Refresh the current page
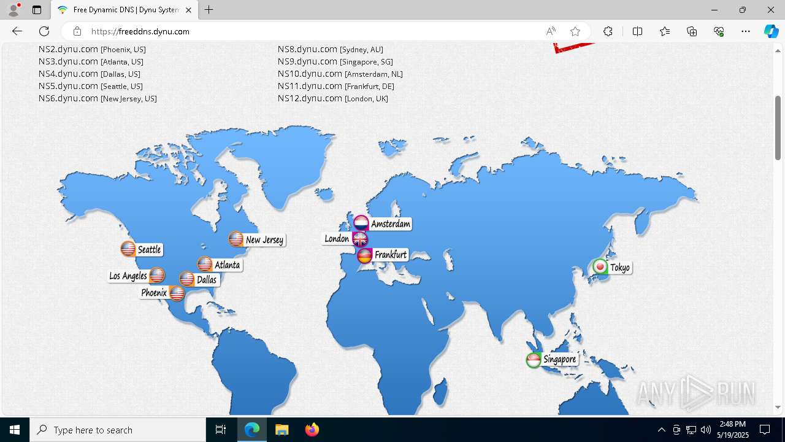 [44, 31]
